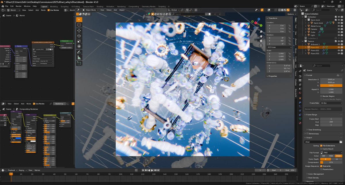Adjust the Compression percentage slider
The height and width of the screenshot is (185, 345).
pos(331,162)
